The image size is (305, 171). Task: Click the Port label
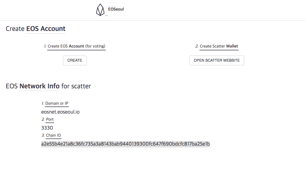click(x=50, y=119)
